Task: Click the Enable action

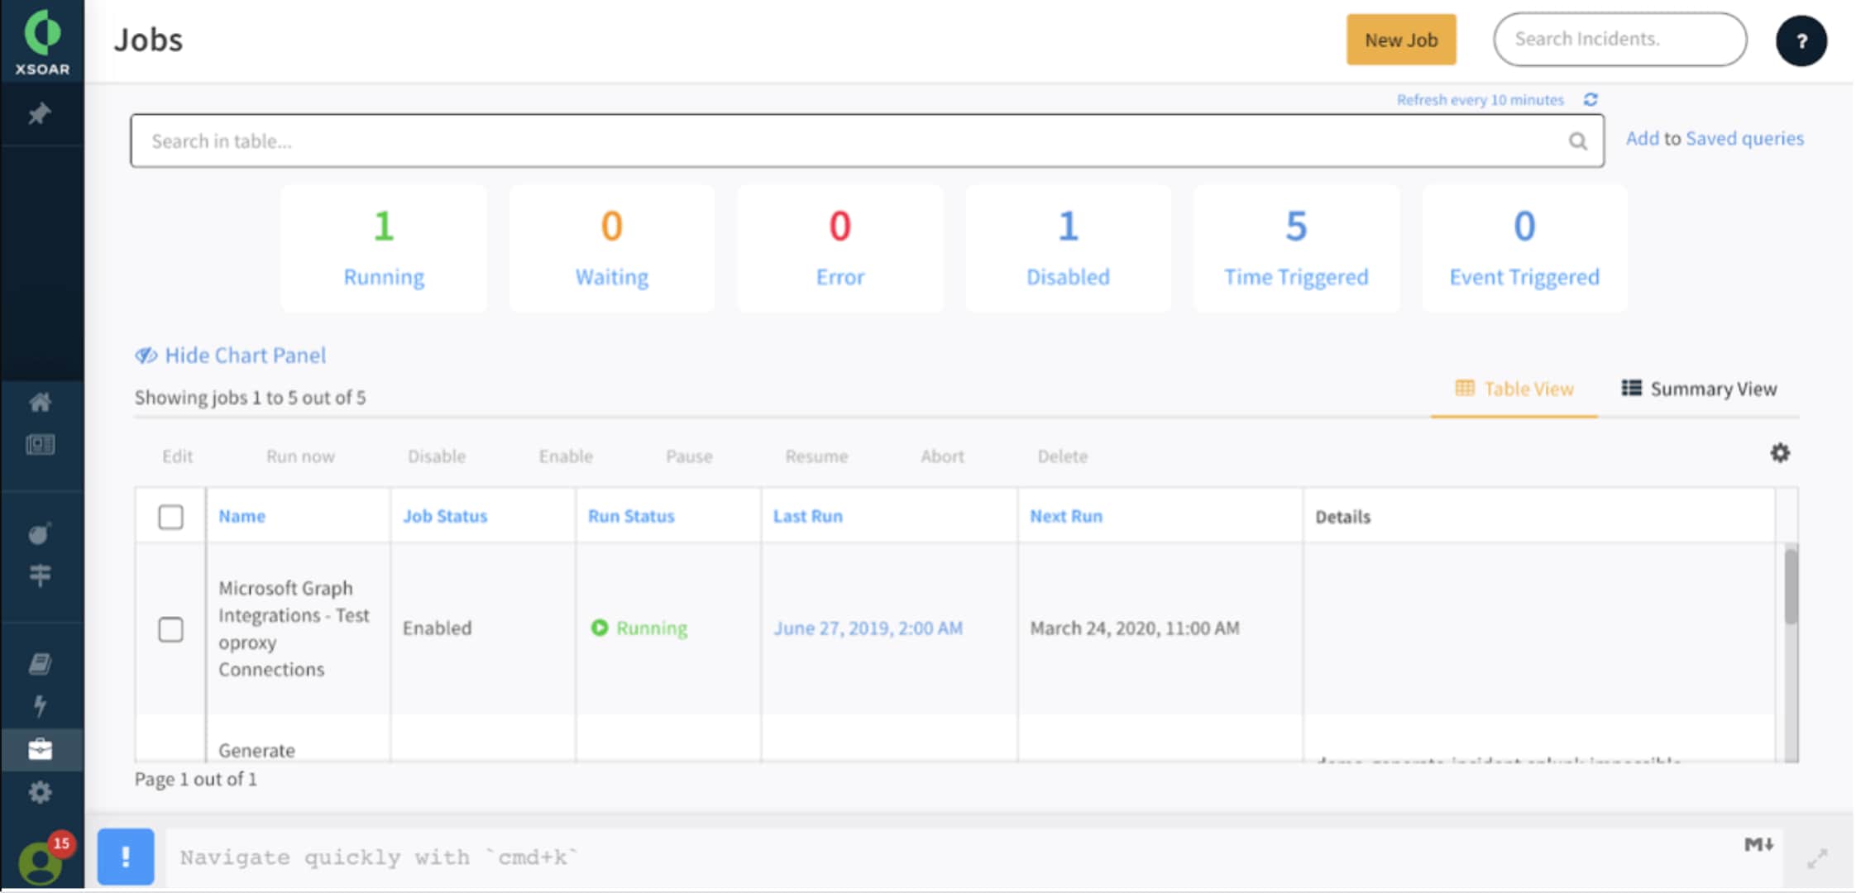Action: (566, 456)
